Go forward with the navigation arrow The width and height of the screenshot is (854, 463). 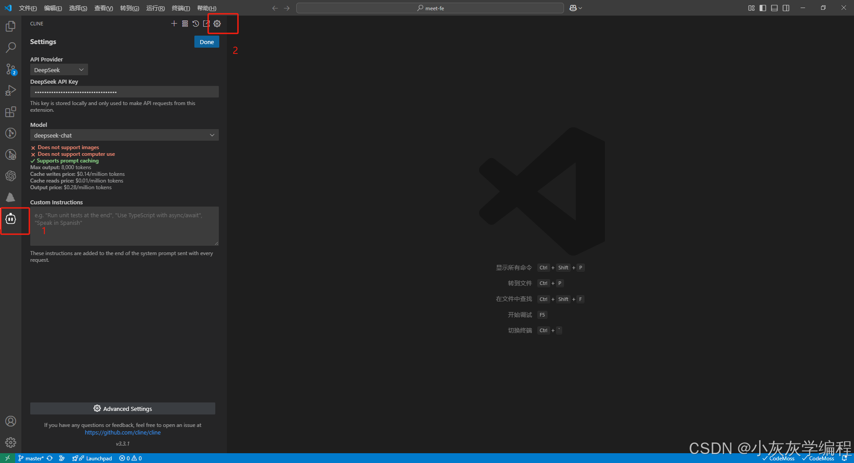pos(287,8)
